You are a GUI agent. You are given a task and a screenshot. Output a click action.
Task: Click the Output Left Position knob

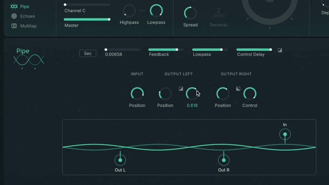tap(165, 94)
